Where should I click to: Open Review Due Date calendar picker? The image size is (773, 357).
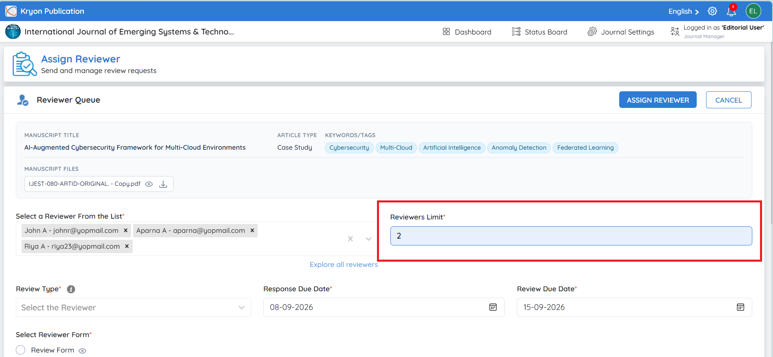point(741,308)
